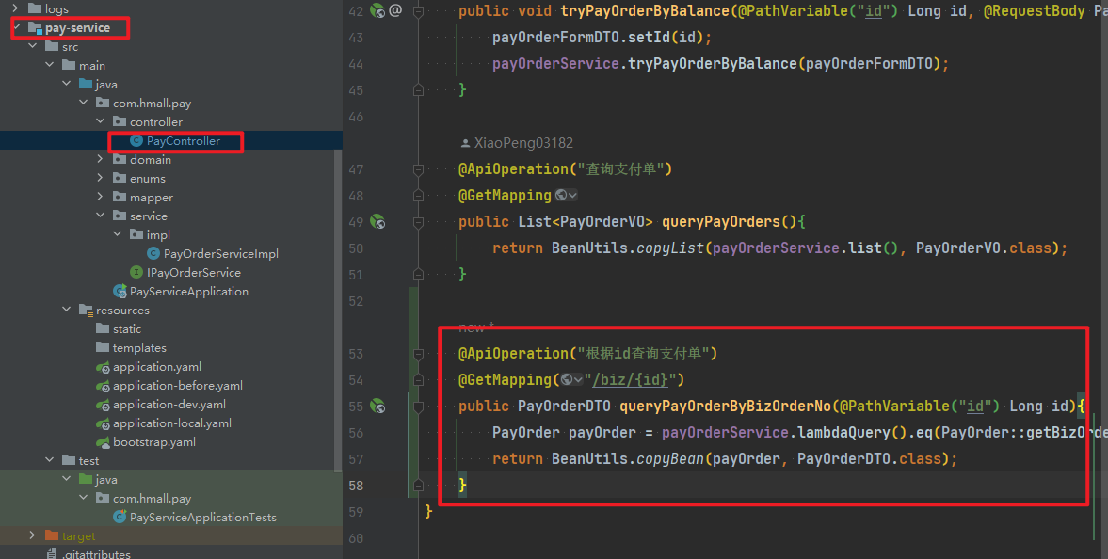Toggle code folding for queryPayOrders method
Screen dimensions: 1108x559
[418, 222]
